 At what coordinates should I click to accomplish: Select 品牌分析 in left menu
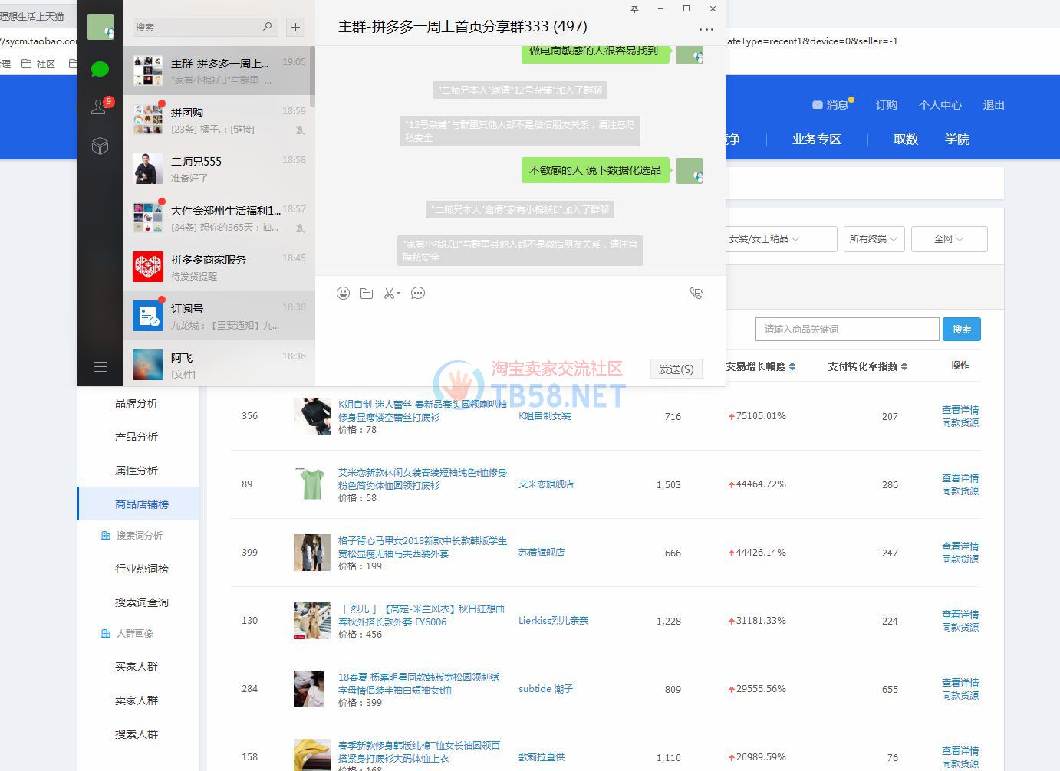137,403
